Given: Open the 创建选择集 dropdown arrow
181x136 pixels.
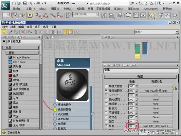Looking at the screenshot, I should [97, 14].
